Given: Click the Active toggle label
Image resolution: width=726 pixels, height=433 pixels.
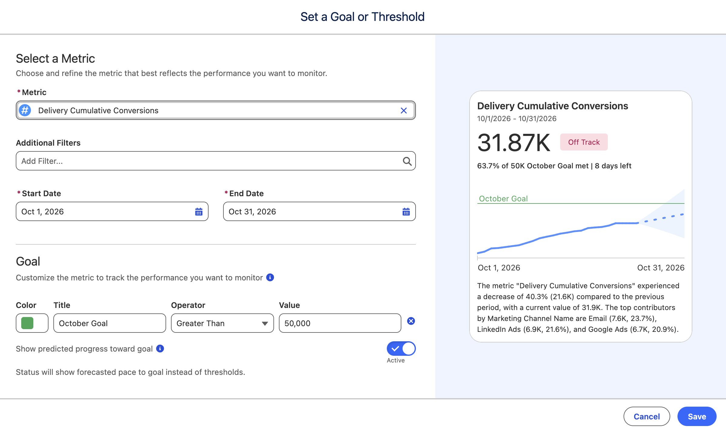Looking at the screenshot, I should click(x=396, y=360).
